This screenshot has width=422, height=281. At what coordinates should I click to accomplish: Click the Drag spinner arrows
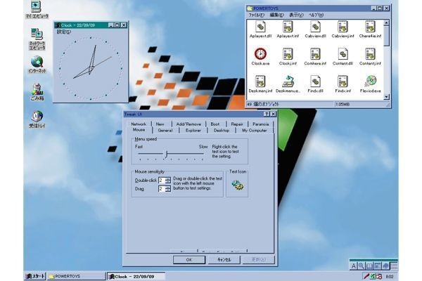click(168, 189)
